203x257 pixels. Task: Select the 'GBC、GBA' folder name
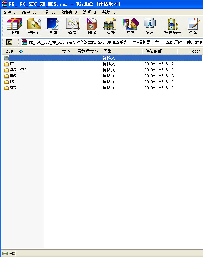pyautogui.click(x=18, y=70)
